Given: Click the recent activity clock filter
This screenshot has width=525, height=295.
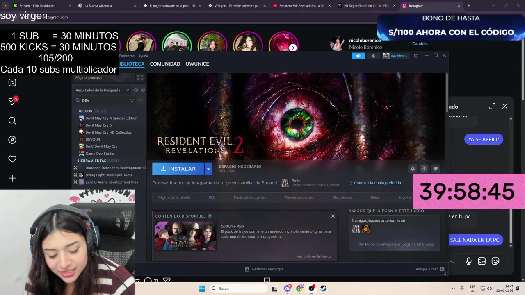Looking at the screenshot, I should point(136,90).
